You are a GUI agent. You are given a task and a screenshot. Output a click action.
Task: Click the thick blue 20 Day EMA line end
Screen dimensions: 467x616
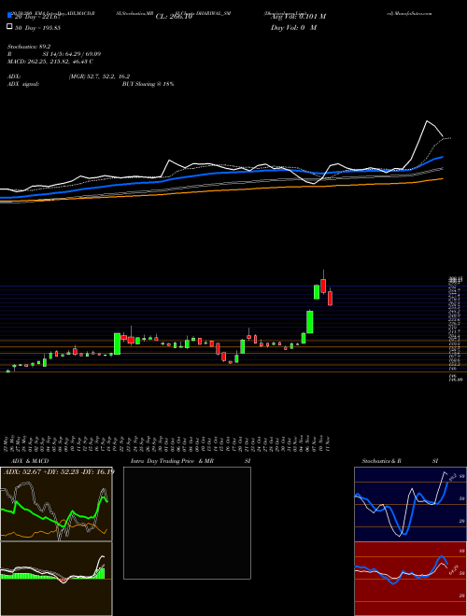(x=441, y=157)
